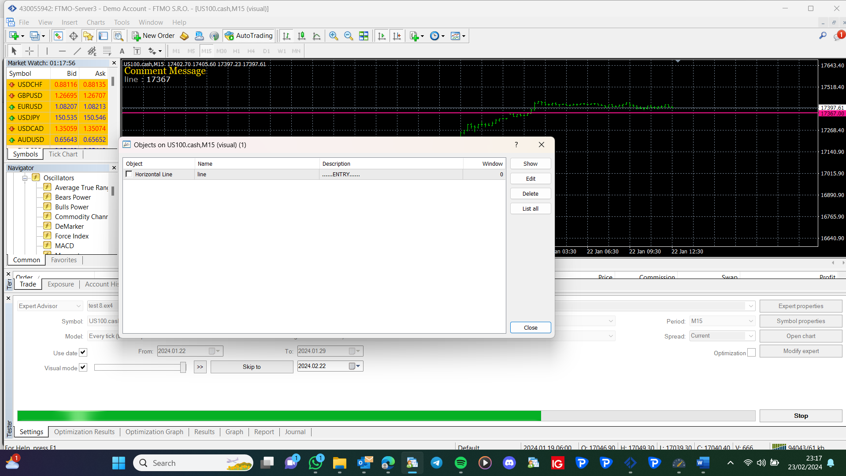The image size is (846, 476).
Task: Open the search magnifier icon
Action: [823, 36]
